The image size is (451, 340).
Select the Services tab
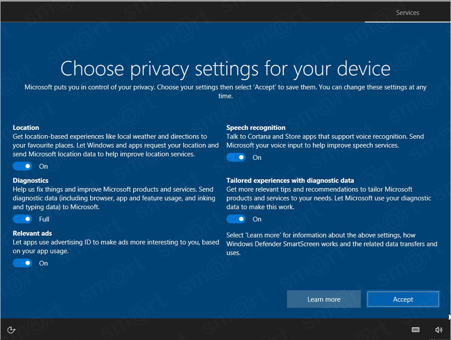click(x=407, y=13)
